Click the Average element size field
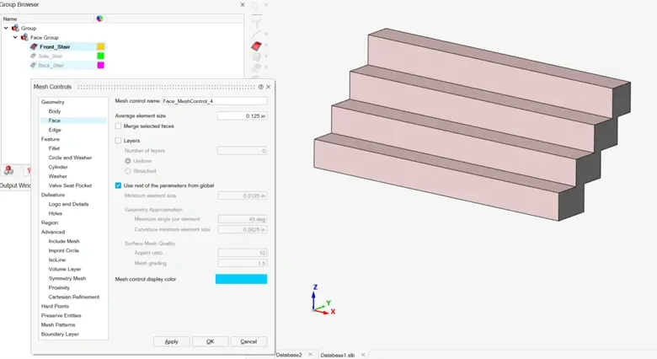The height and width of the screenshot is (359, 657). pos(242,115)
